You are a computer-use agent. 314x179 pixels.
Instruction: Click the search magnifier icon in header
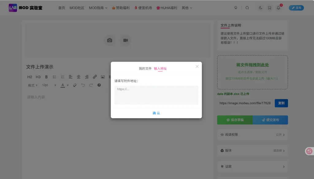click(247, 8)
